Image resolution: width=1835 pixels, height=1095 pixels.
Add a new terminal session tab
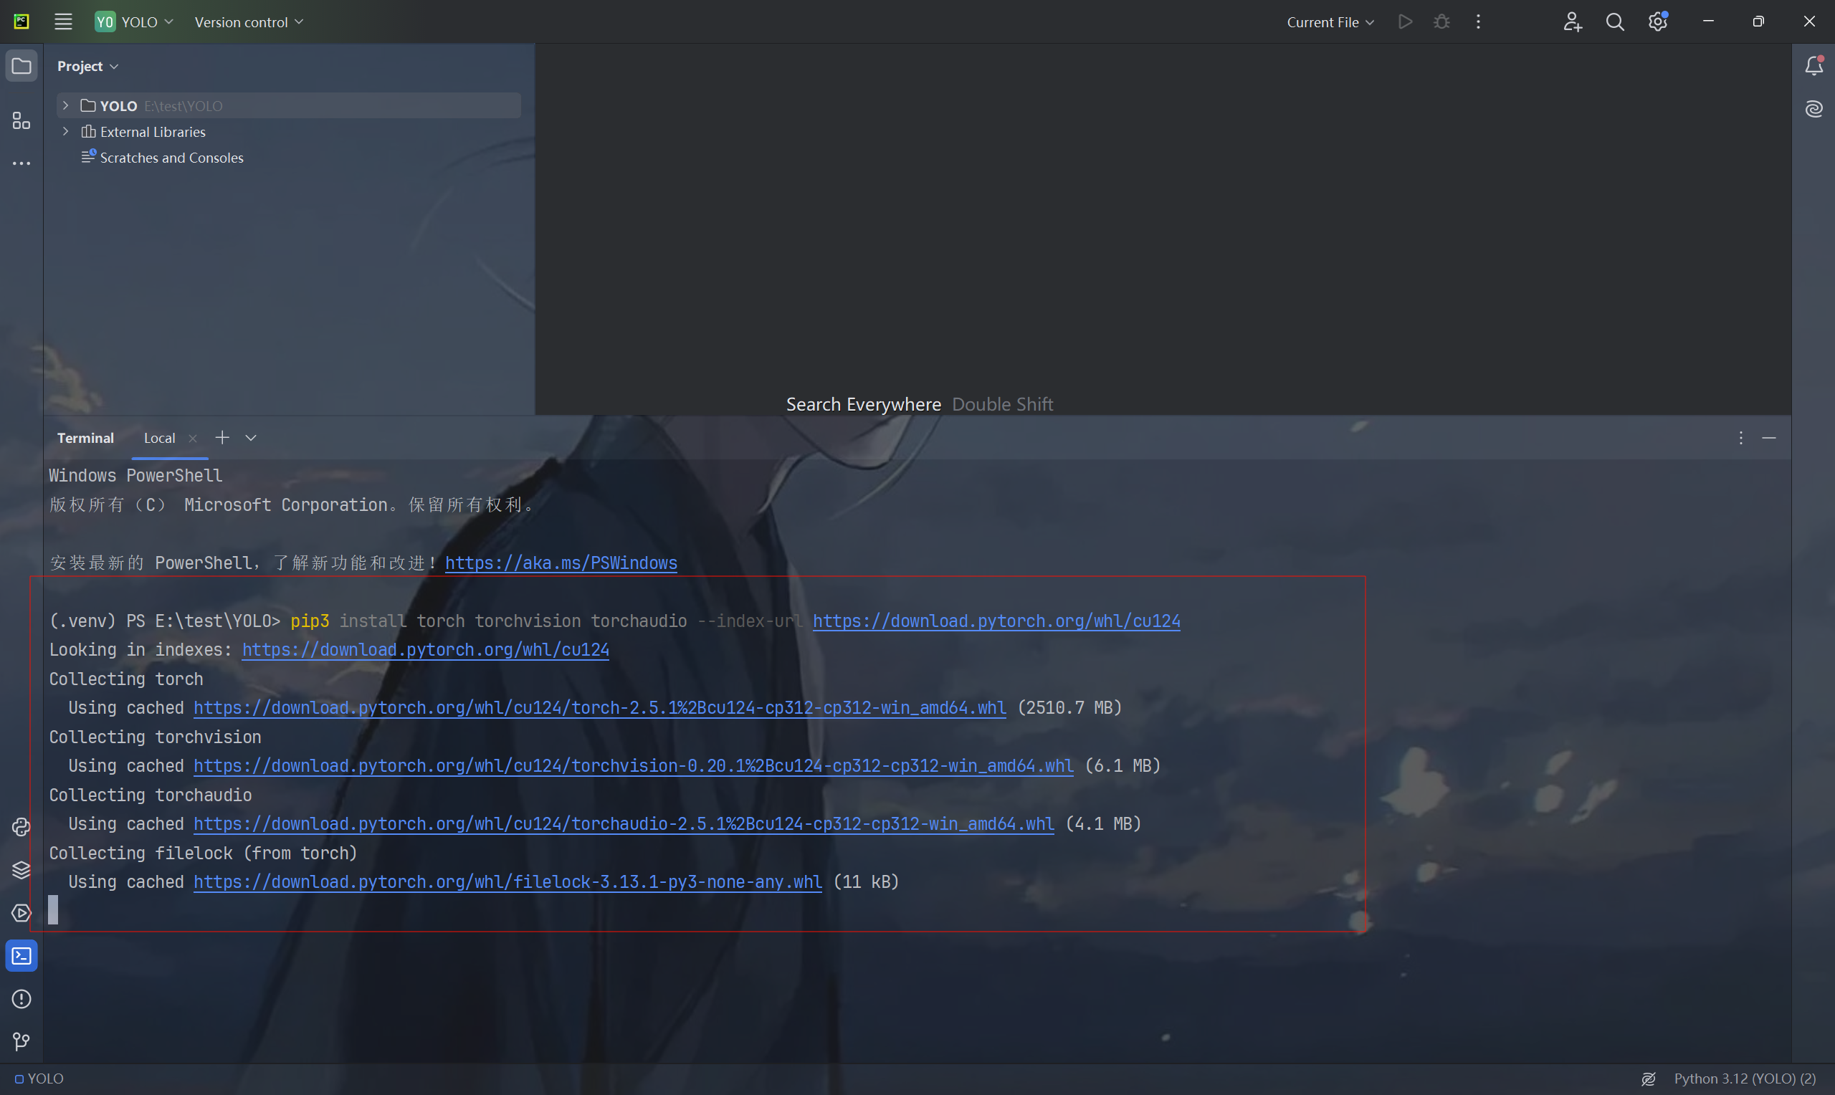coord(222,438)
